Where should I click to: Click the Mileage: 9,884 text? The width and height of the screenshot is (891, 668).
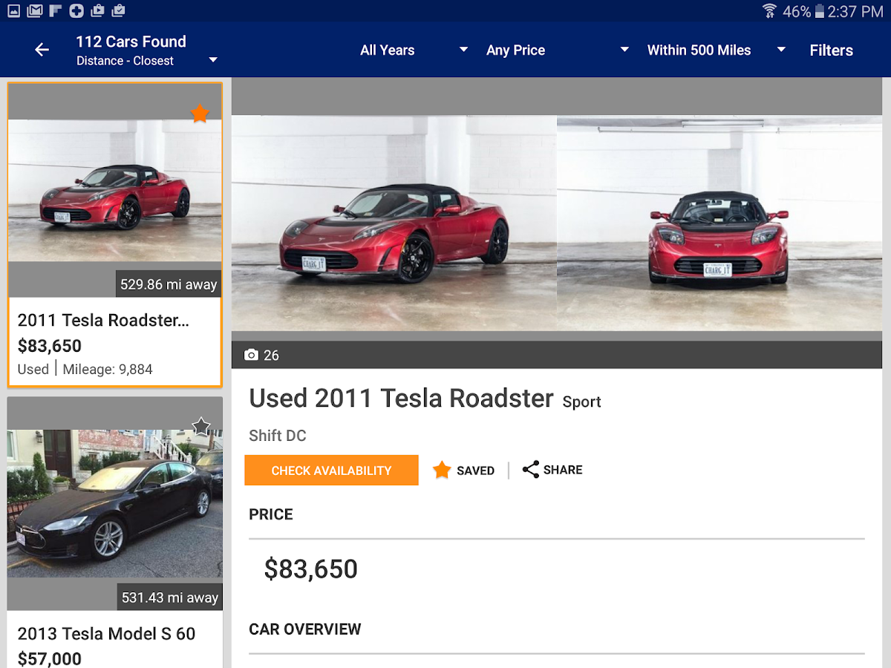[108, 370]
